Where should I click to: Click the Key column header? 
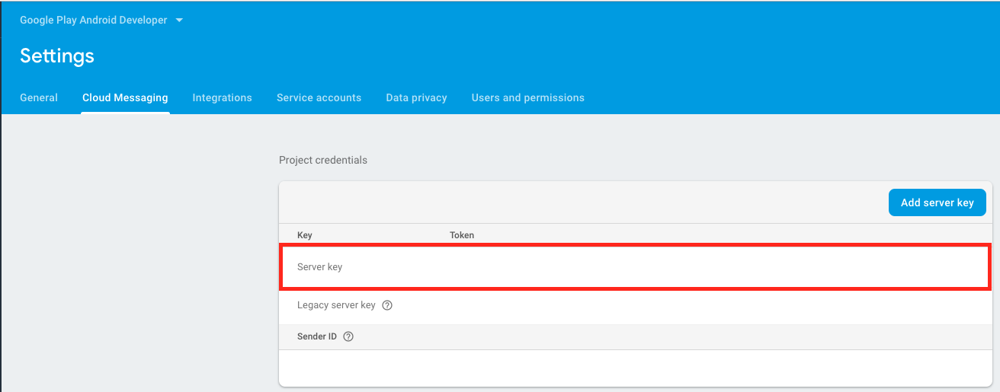pyautogui.click(x=304, y=235)
